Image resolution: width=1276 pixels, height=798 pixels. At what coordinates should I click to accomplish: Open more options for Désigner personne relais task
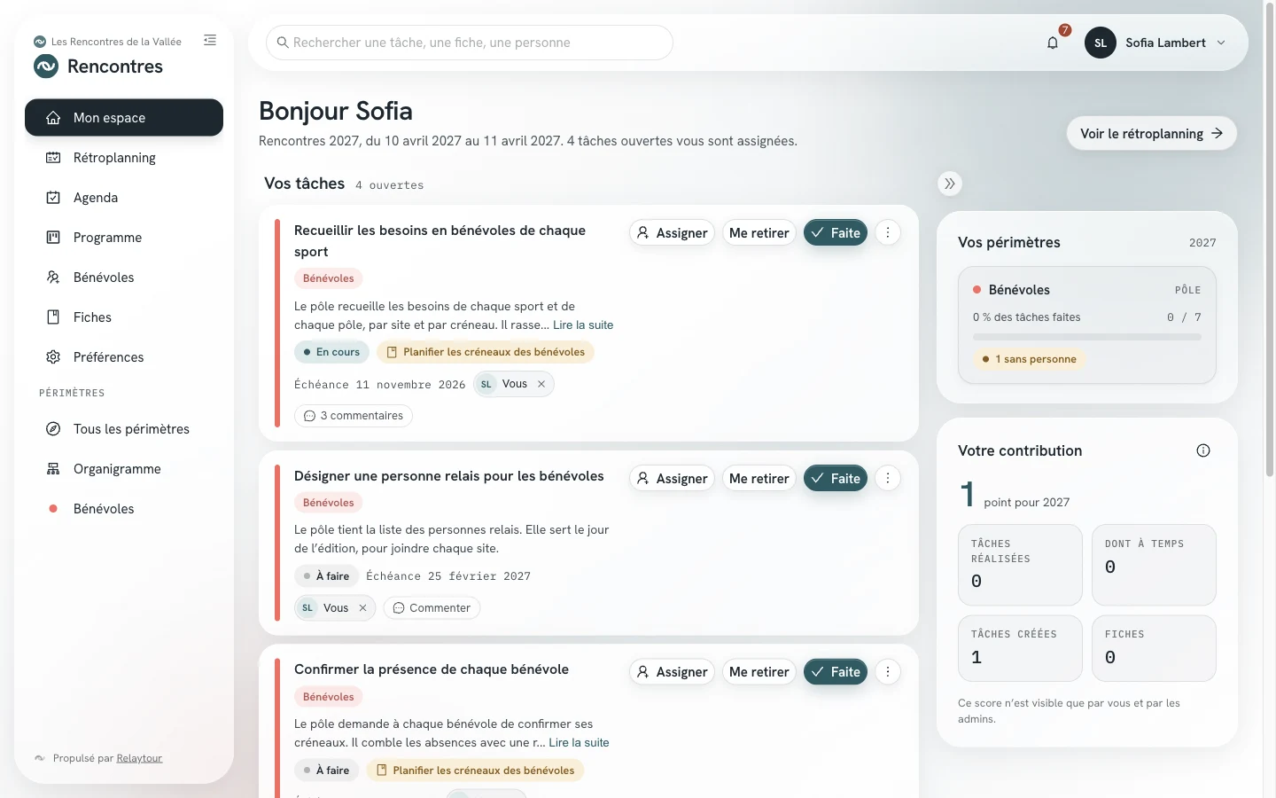tap(888, 478)
